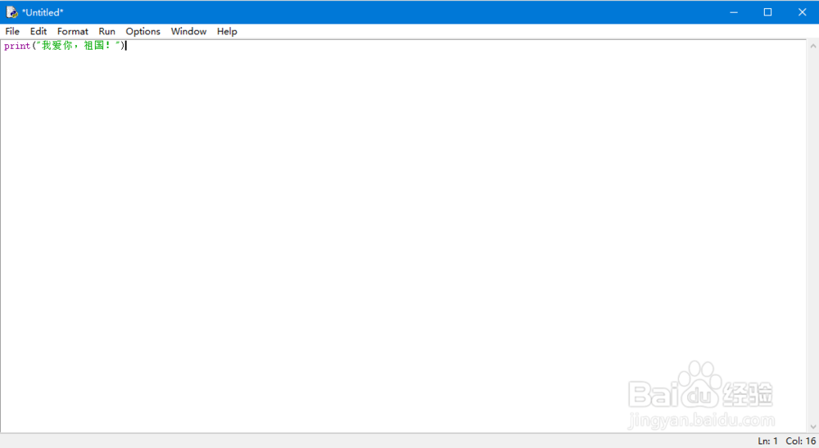Minimize the Untitled editor window
This screenshot has height=448, width=819.
coord(734,12)
